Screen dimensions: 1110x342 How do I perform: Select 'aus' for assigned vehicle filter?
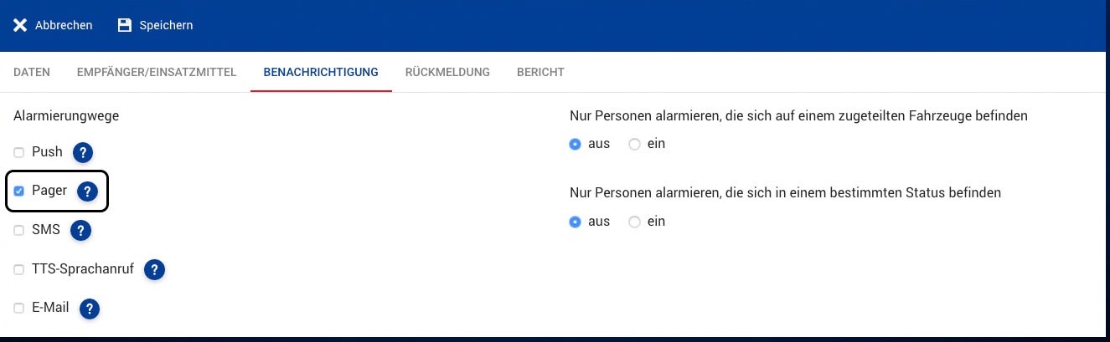click(x=575, y=144)
